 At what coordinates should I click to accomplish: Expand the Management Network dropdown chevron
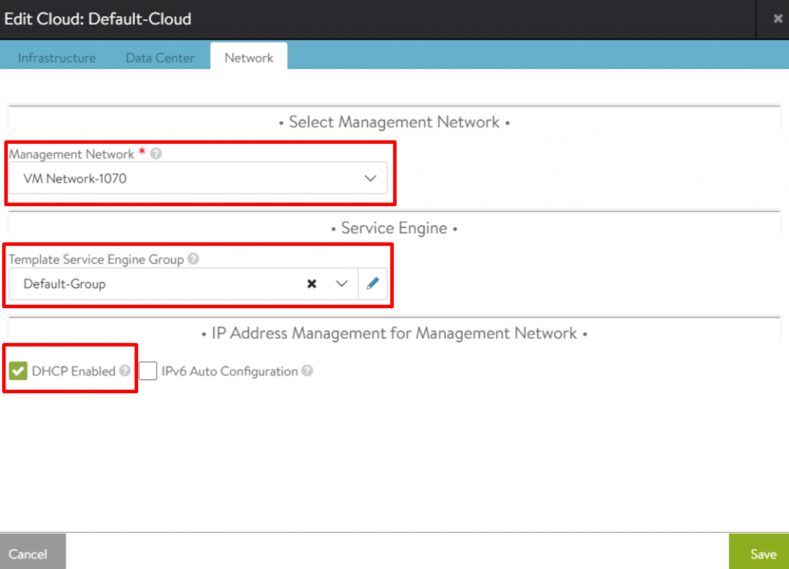coord(370,179)
